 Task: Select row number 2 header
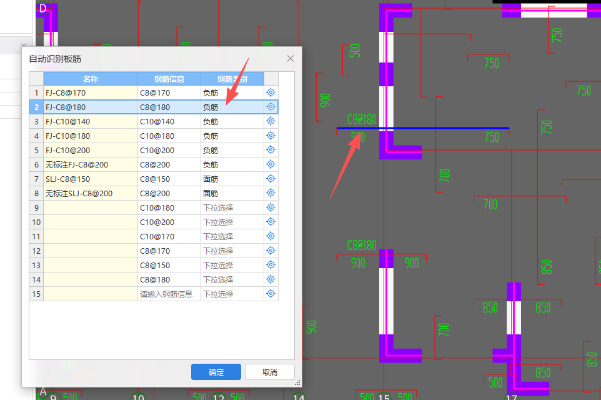pyautogui.click(x=36, y=107)
